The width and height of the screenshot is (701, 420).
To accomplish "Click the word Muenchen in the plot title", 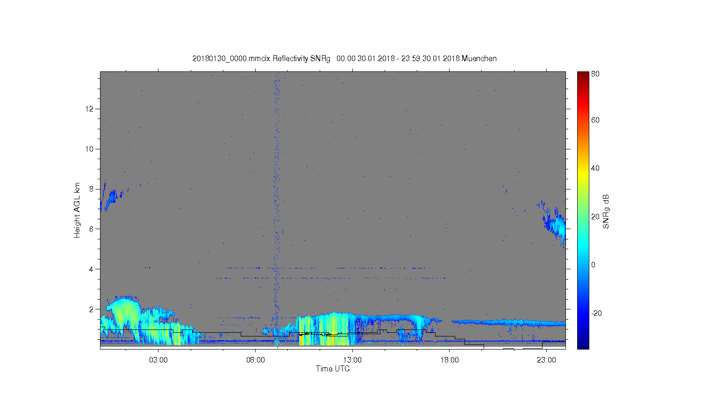I will click(479, 59).
